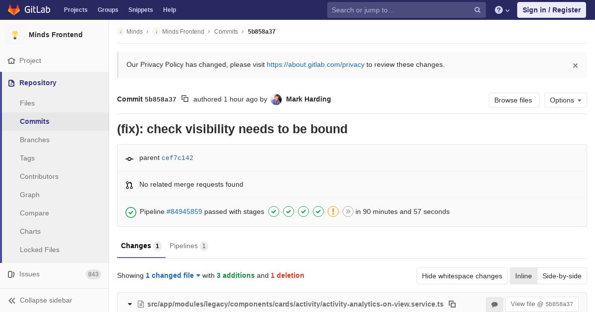
Task: Open the about.gitlab.com/privacy link
Action: (x=315, y=64)
